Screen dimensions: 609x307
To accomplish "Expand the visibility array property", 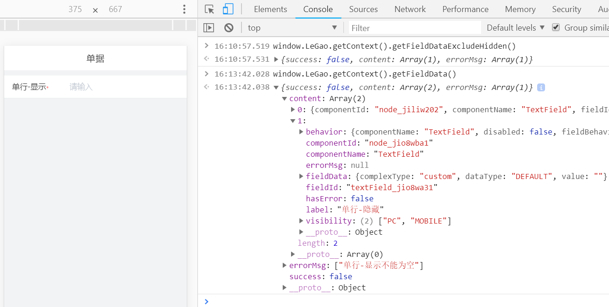I will pos(301,221).
